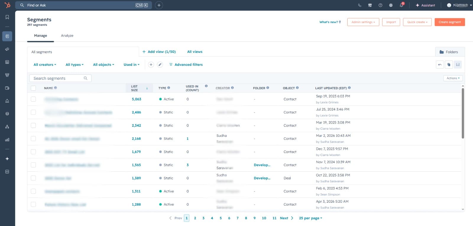473x226 pixels.
Task: Expand the All creators filter dropdown
Action: (45, 65)
